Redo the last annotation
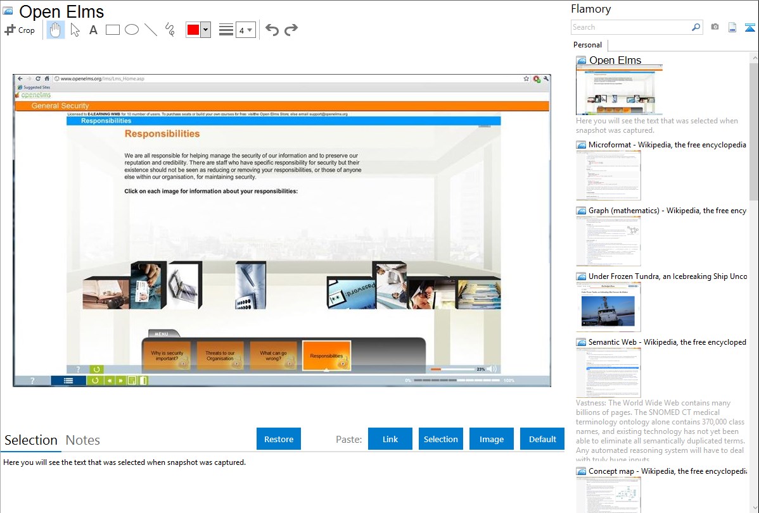The image size is (759, 513). tap(291, 30)
